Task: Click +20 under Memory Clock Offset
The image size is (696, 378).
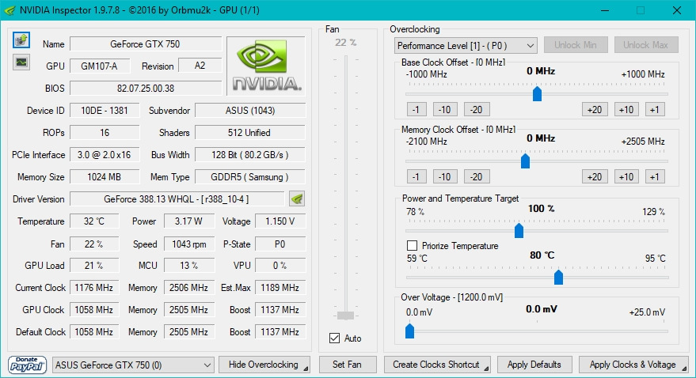Action: [x=595, y=177]
